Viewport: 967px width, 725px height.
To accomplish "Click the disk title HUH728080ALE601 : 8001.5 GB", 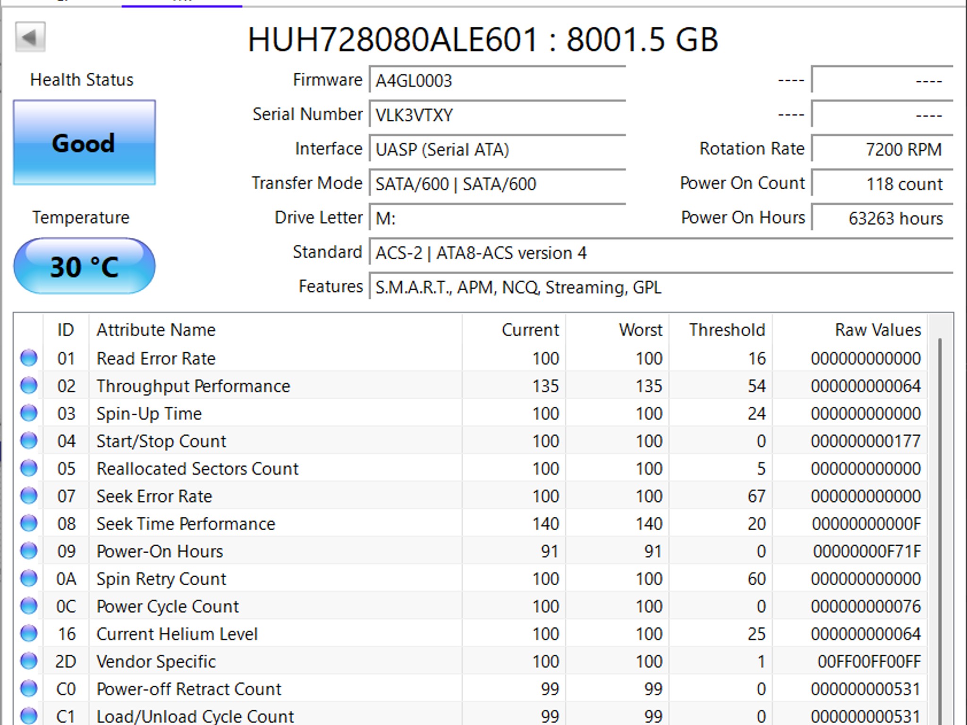I will tap(483, 39).
